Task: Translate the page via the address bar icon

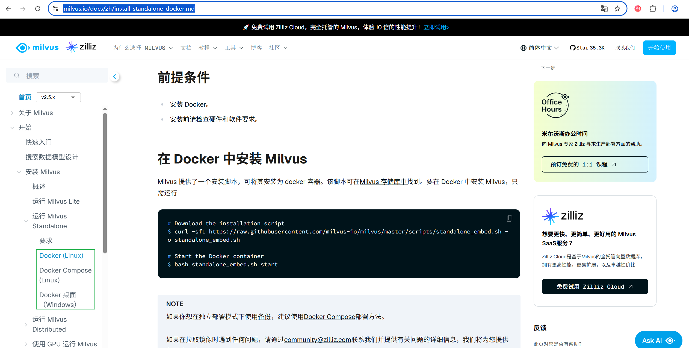Action: coord(604,8)
